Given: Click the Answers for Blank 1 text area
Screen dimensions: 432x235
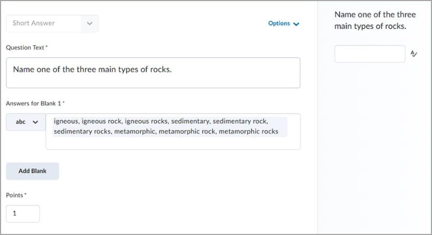Looking at the screenshot, I should [x=173, y=132].
